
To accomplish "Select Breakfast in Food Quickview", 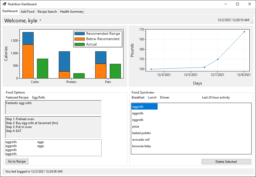I will tap(138, 97).
